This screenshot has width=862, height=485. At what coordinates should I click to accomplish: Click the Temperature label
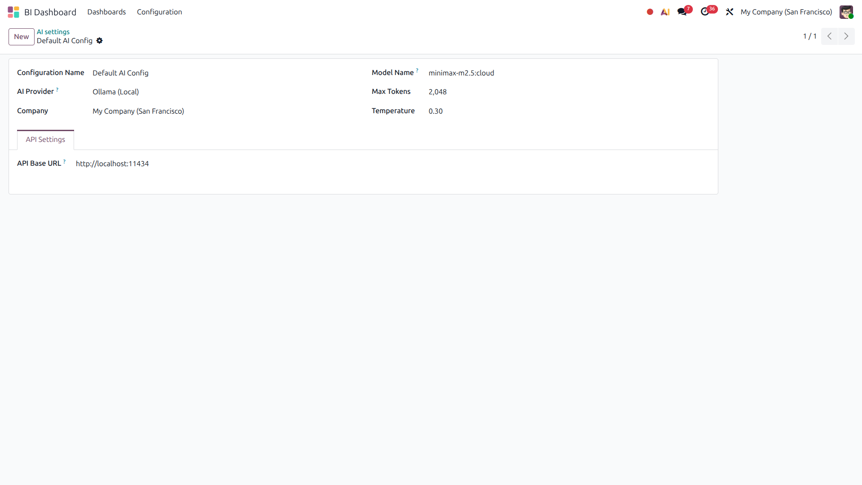393,111
